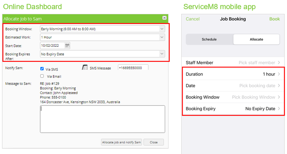Open the Booking Expiry row

click(x=233, y=109)
